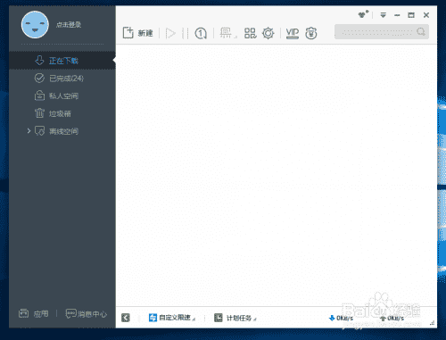Image resolution: width=446 pixels, height=340 pixels.
Task: Open 离线空间 offline space
Action: pos(62,131)
